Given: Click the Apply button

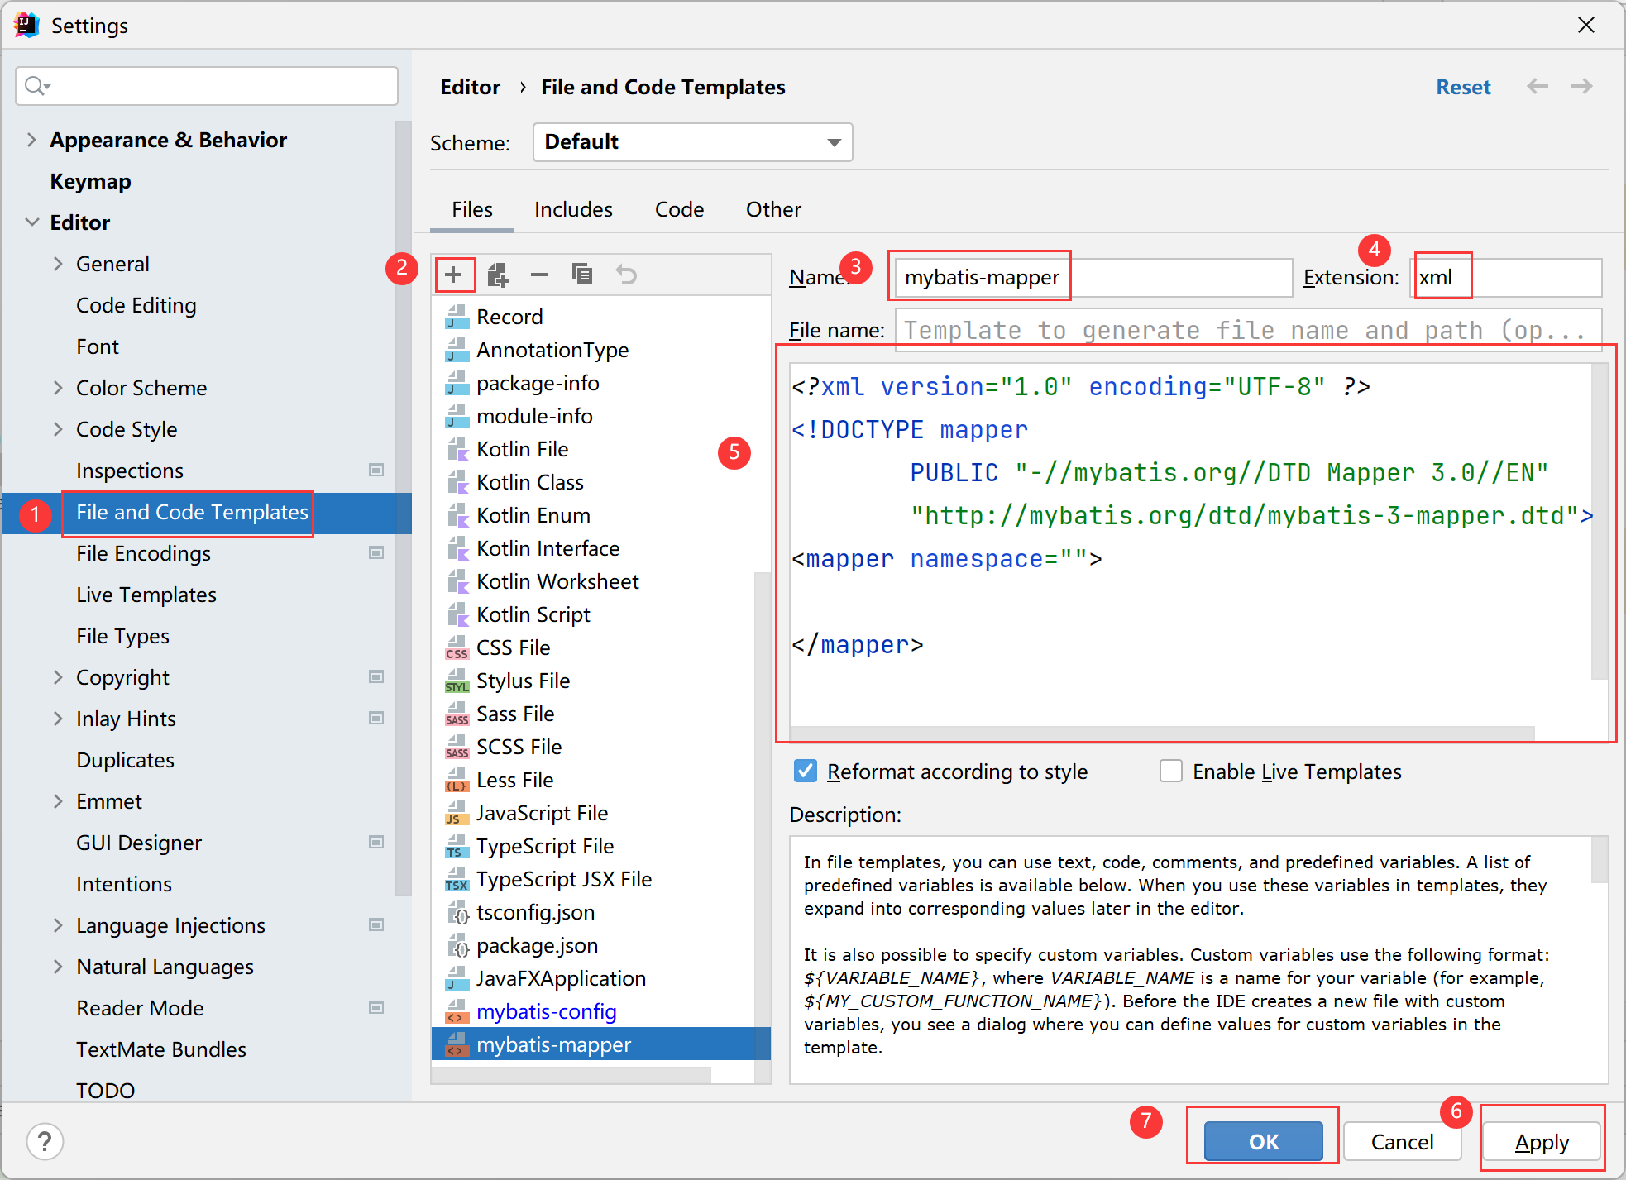Looking at the screenshot, I should coord(1542,1142).
